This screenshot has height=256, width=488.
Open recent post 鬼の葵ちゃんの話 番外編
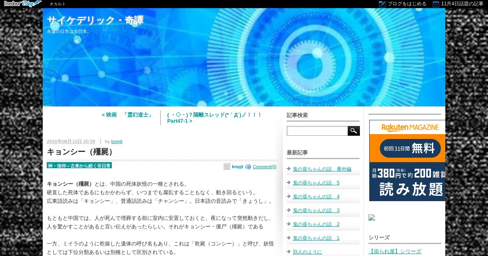coord(322,169)
